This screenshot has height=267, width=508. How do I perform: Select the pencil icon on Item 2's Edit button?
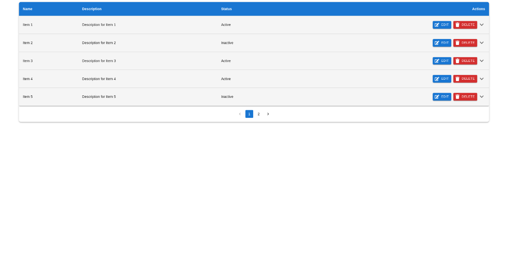point(437,43)
